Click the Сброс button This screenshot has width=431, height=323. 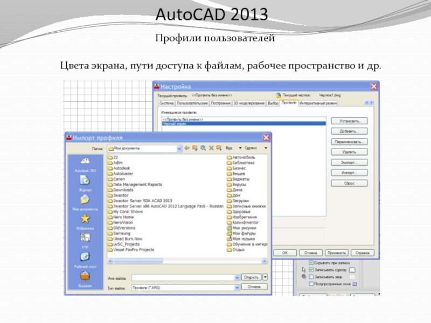pyautogui.click(x=349, y=183)
